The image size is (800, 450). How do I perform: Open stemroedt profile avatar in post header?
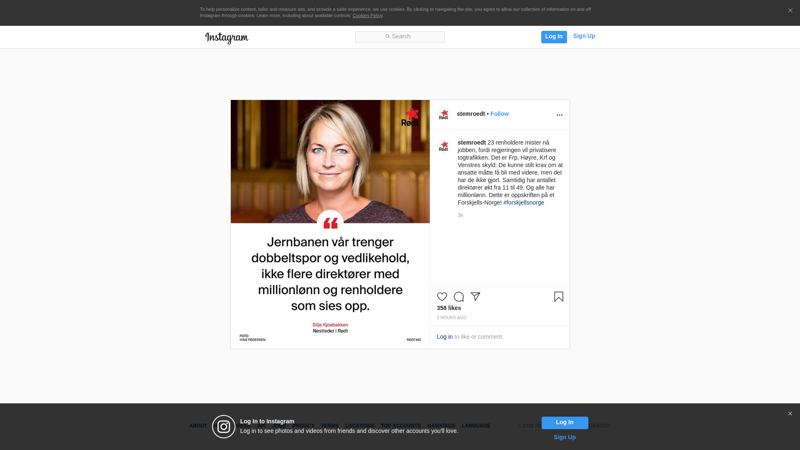pyautogui.click(x=443, y=115)
